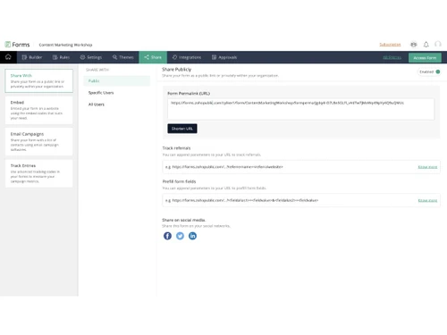Image resolution: width=447 pixels, height=335 pixels.
Task: Share the form on LinkedIn
Action: pos(192,236)
